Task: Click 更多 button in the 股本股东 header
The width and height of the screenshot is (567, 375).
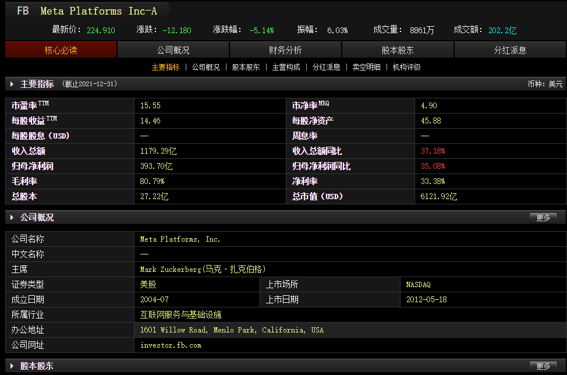Action: 543,366
